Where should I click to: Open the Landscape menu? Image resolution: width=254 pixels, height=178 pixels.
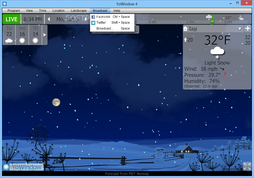(78, 10)
